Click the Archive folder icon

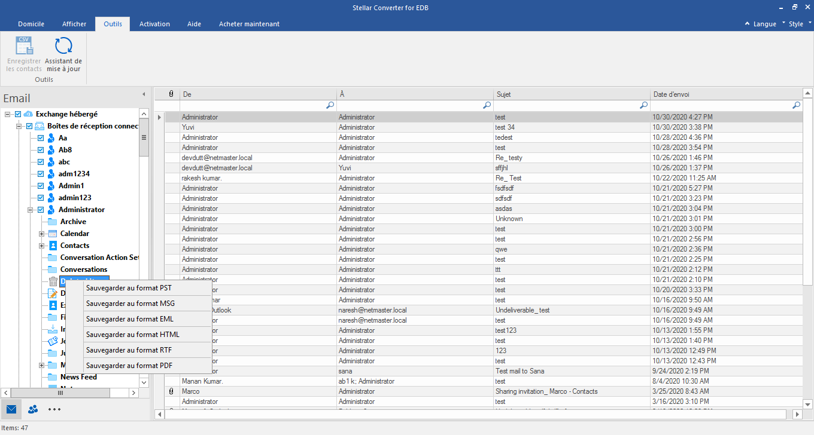click(53, 222)
